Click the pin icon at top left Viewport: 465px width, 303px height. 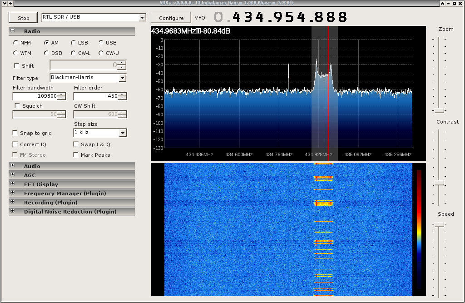(10, 3)
